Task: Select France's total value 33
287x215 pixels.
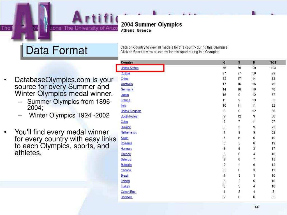Action: coord(273,100)
